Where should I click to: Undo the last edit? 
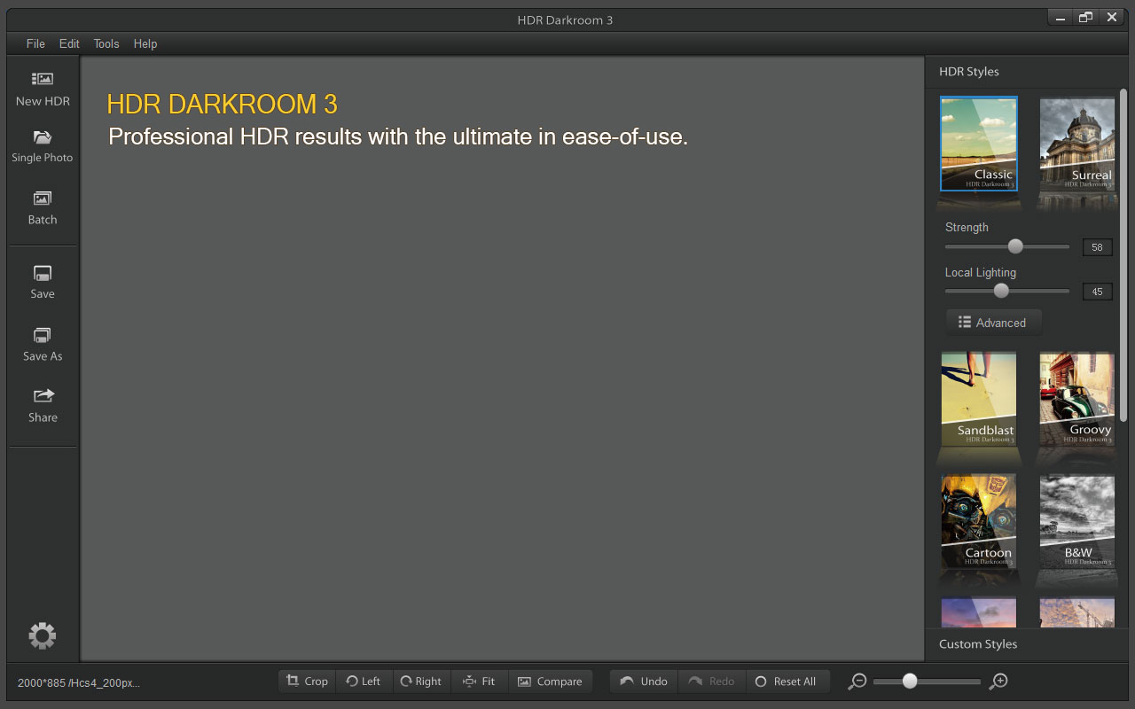click(644, 682)
